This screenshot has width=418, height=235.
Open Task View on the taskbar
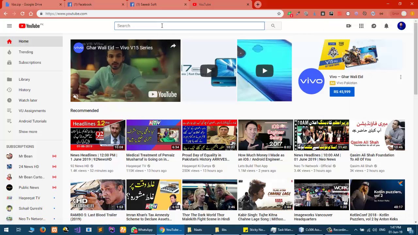click(19, 230)
